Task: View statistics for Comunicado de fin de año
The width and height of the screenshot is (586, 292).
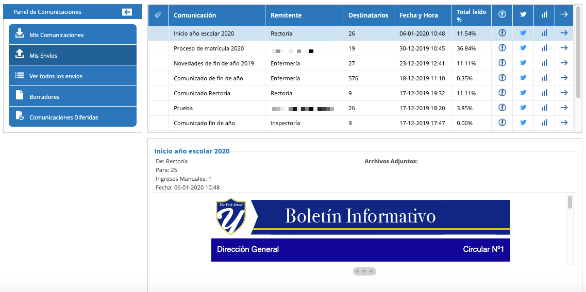Action: point(544,78)
